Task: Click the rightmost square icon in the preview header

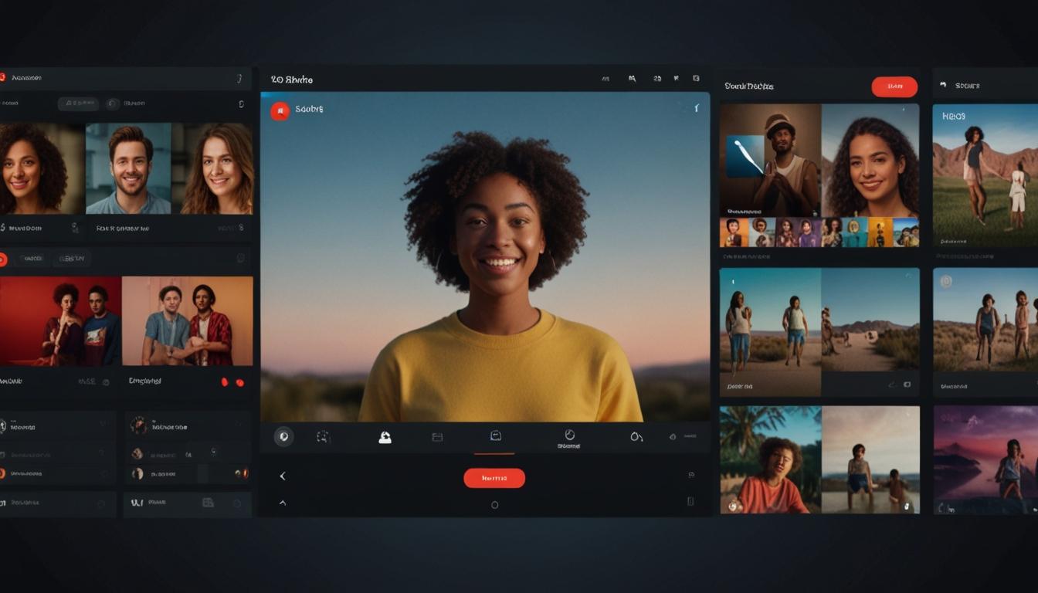Action: click(696, 79)
